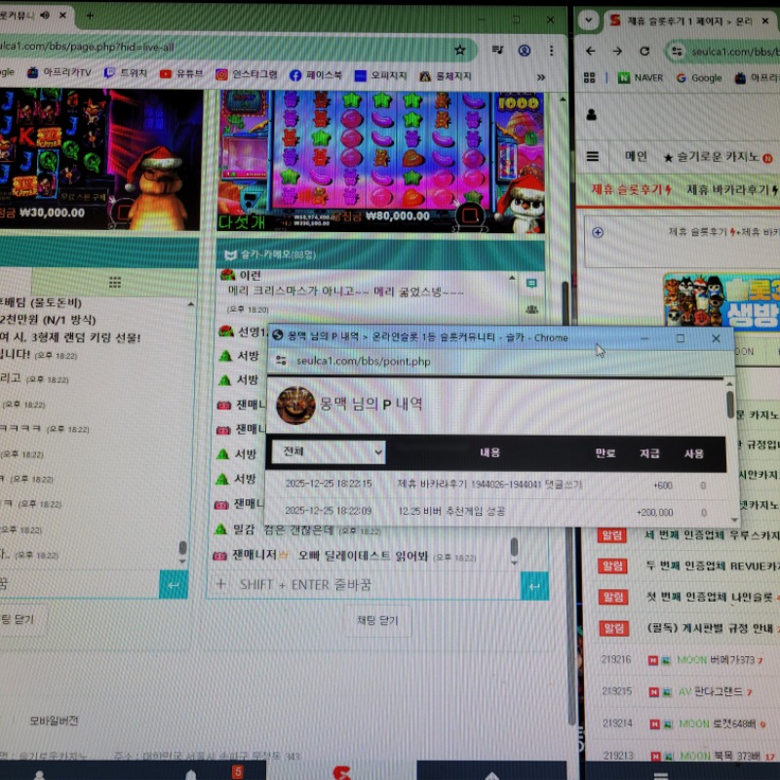The width and height of the screenshot is (780, 780).
Task: Click the 채팅 닫기 button below the chat
Action: point(376,620)
